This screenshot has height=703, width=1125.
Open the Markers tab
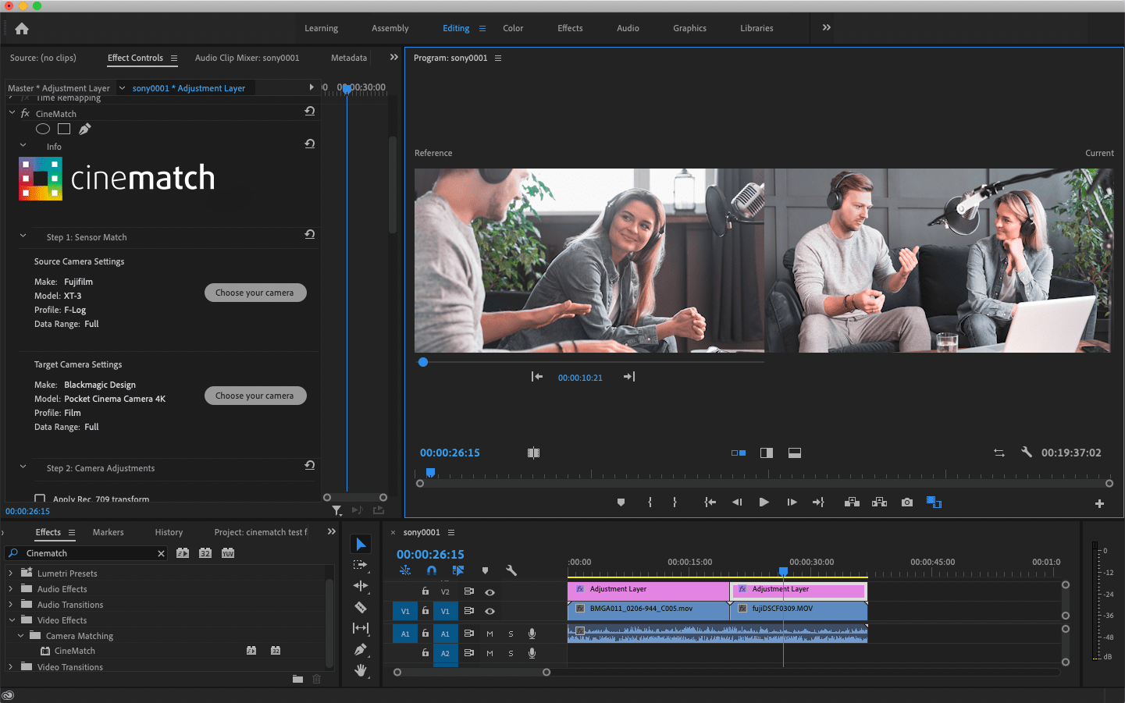pyautogui.click(x=108, y=532)
